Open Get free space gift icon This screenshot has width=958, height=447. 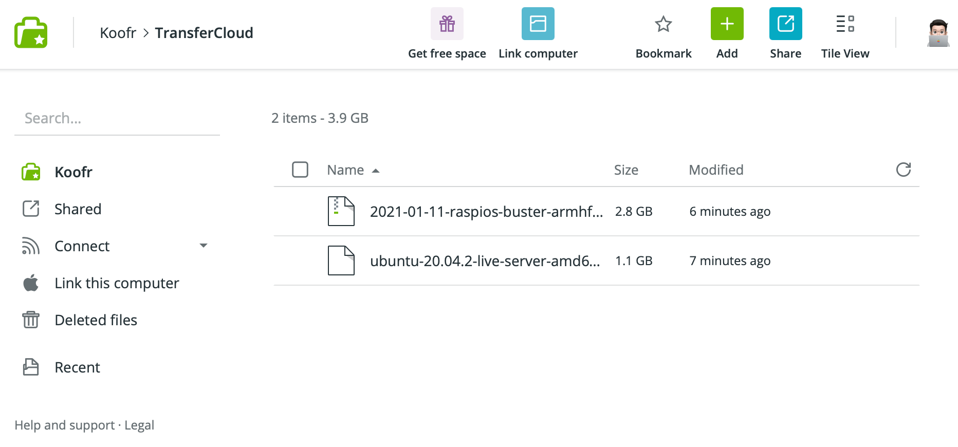coord(447,24)
